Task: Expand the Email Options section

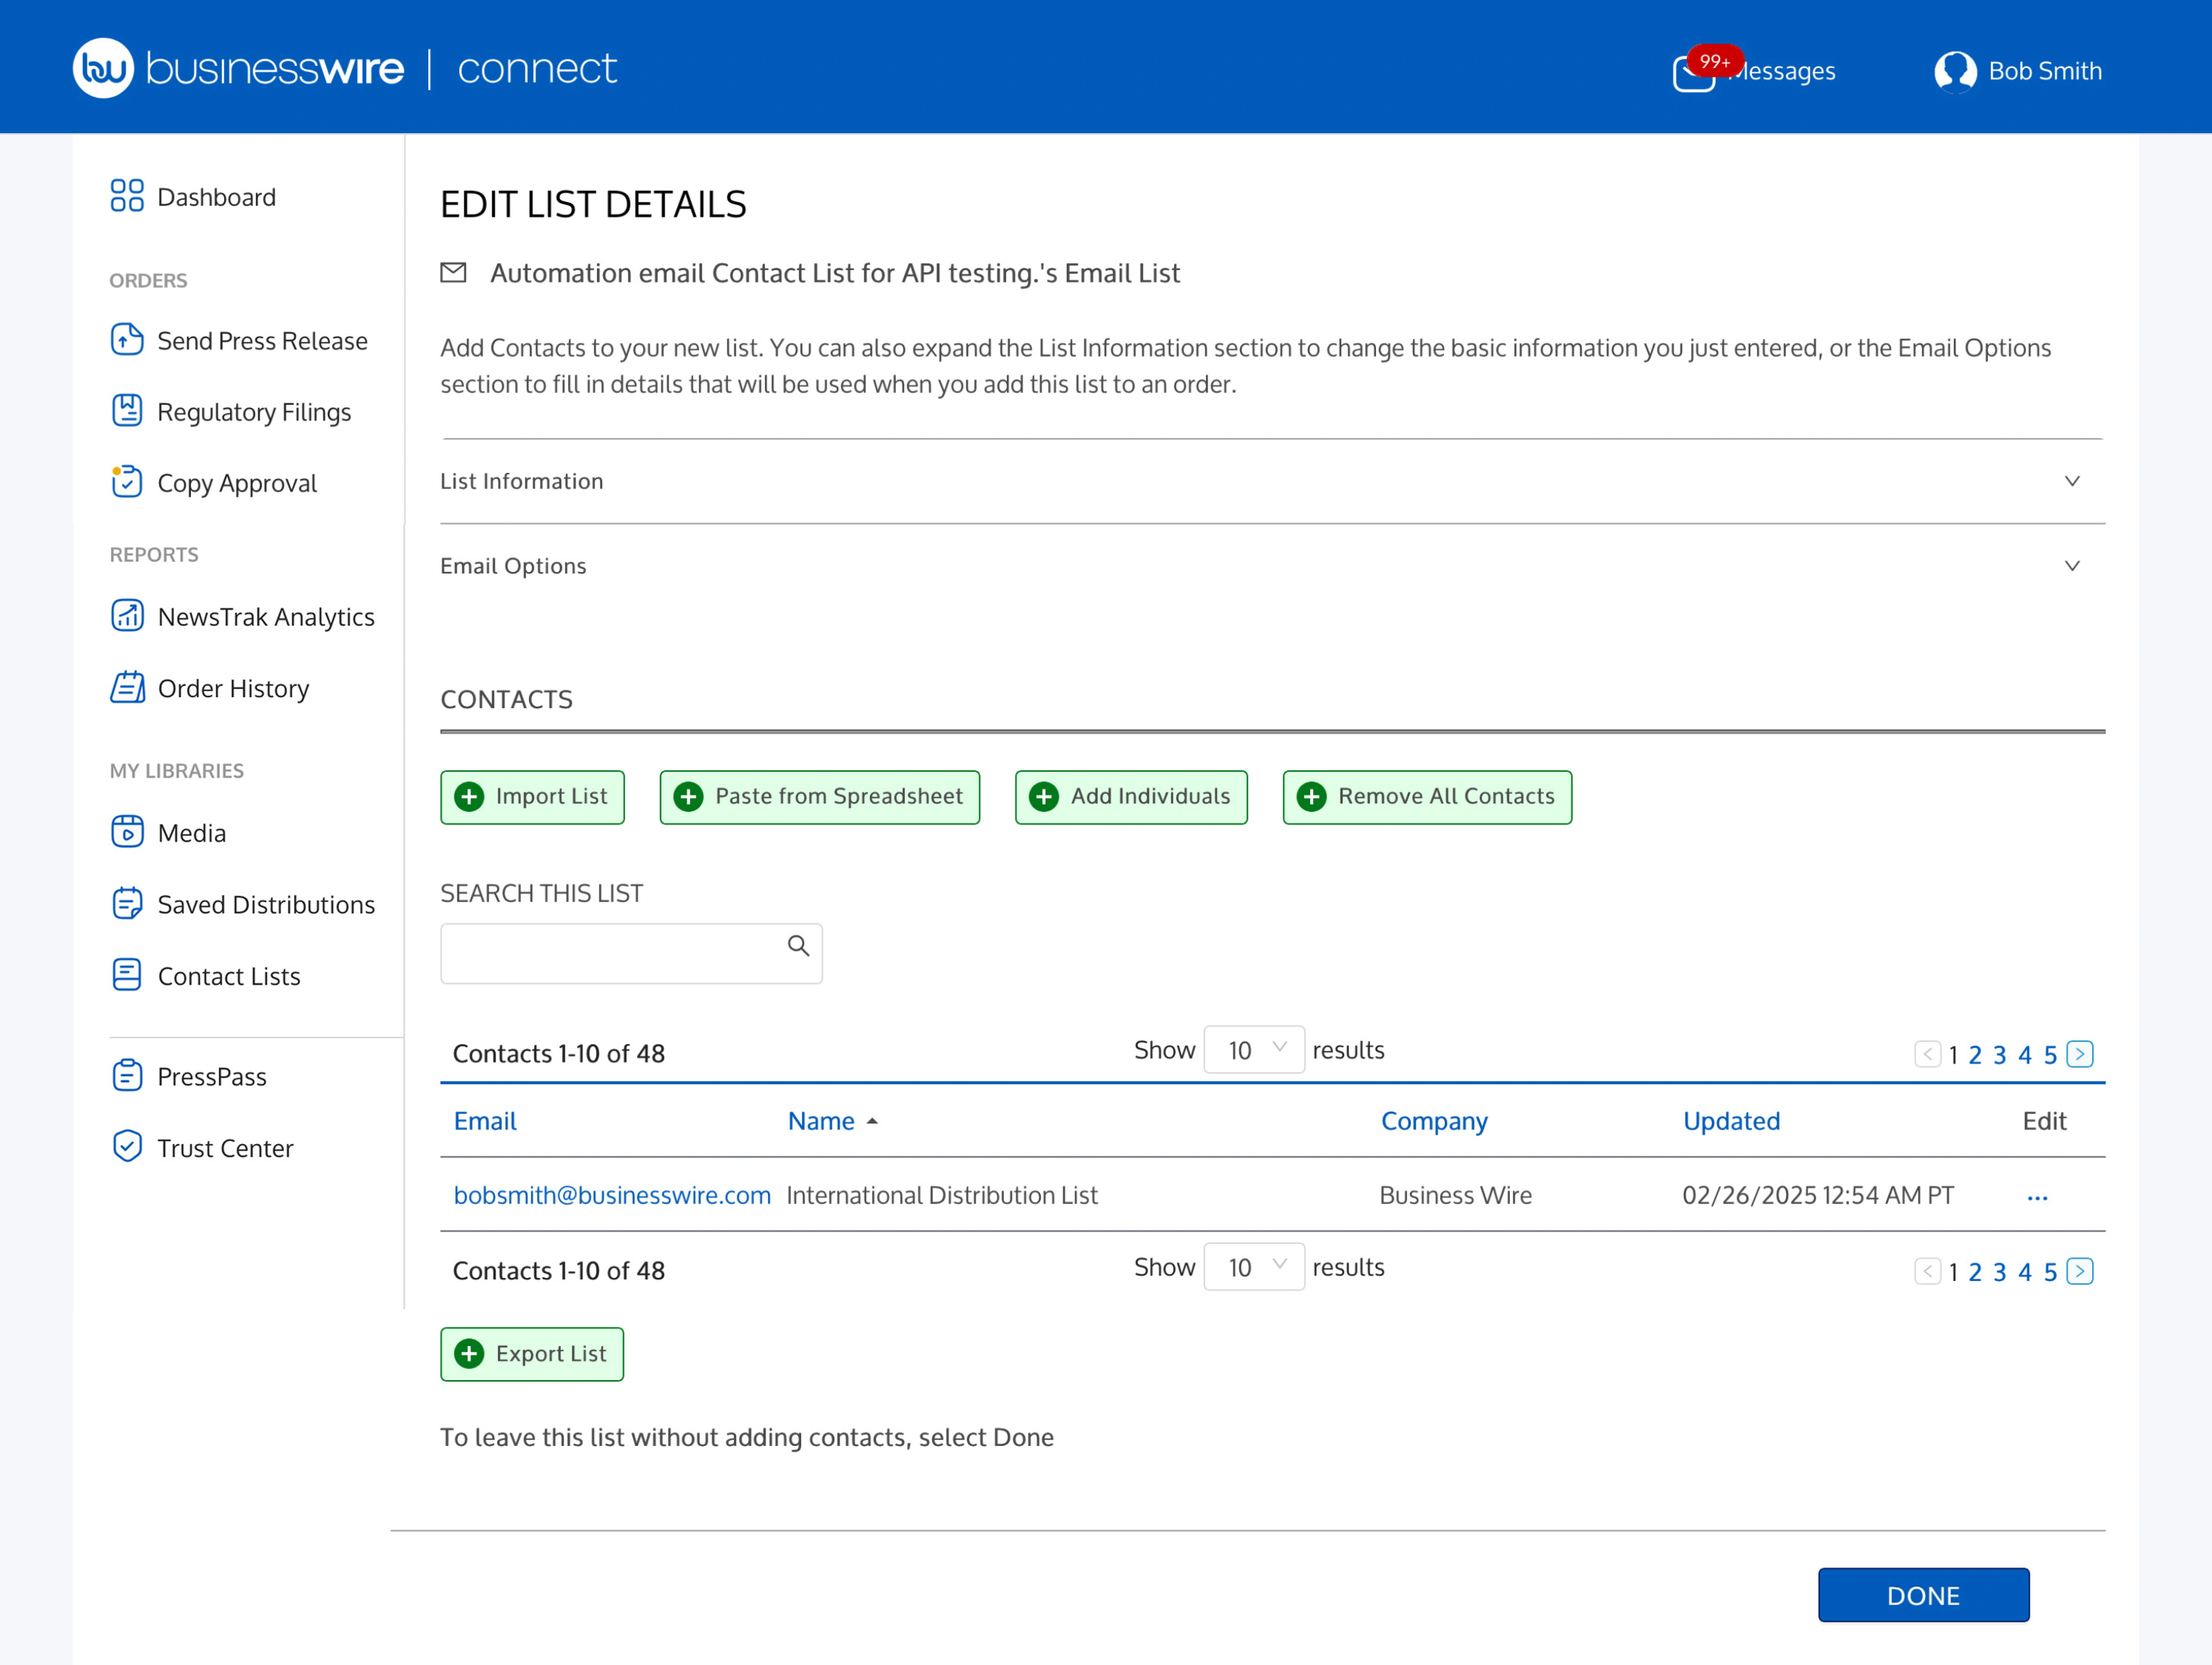Action: tap(1272, 566)
